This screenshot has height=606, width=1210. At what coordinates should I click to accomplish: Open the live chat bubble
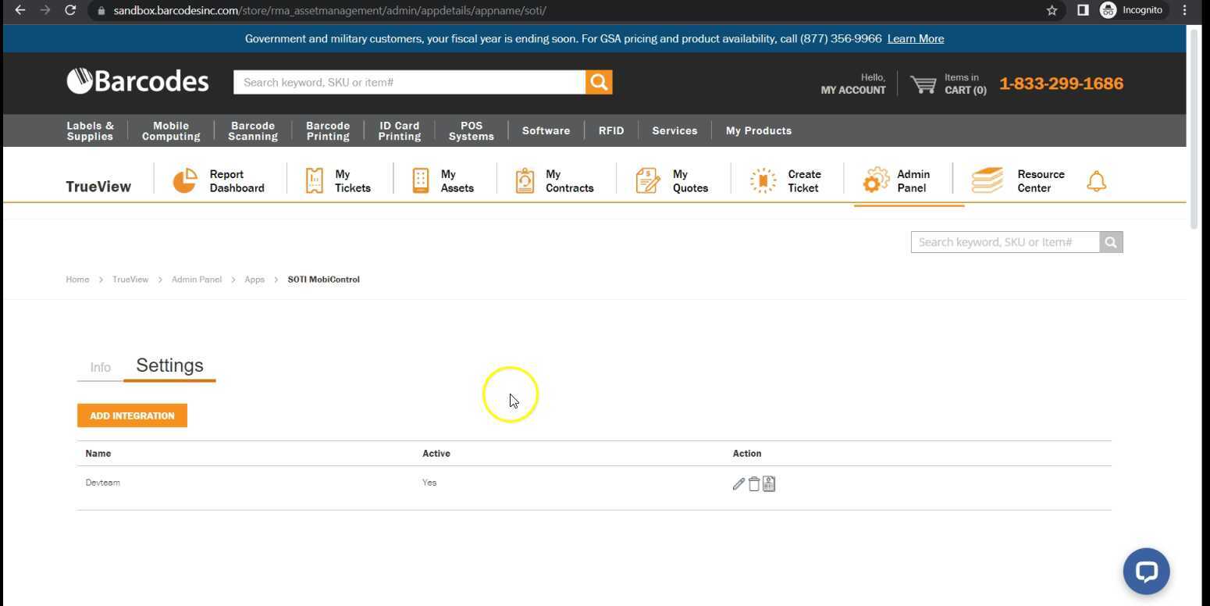pyautogui.click(x=1145, y=571)
